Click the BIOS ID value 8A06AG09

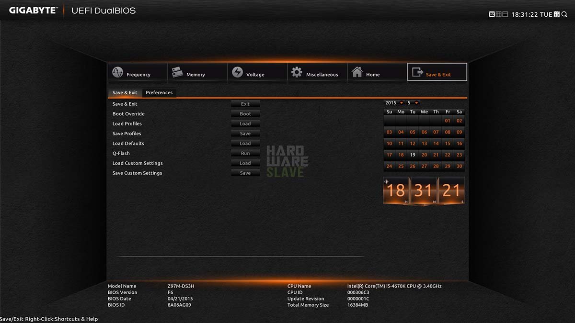coord(179,305)
